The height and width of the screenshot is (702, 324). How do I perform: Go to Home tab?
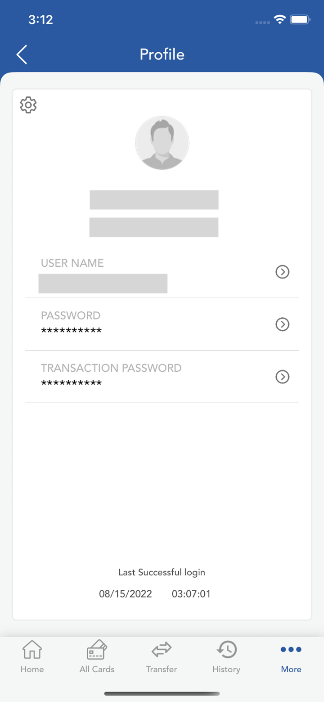point(32,657)
